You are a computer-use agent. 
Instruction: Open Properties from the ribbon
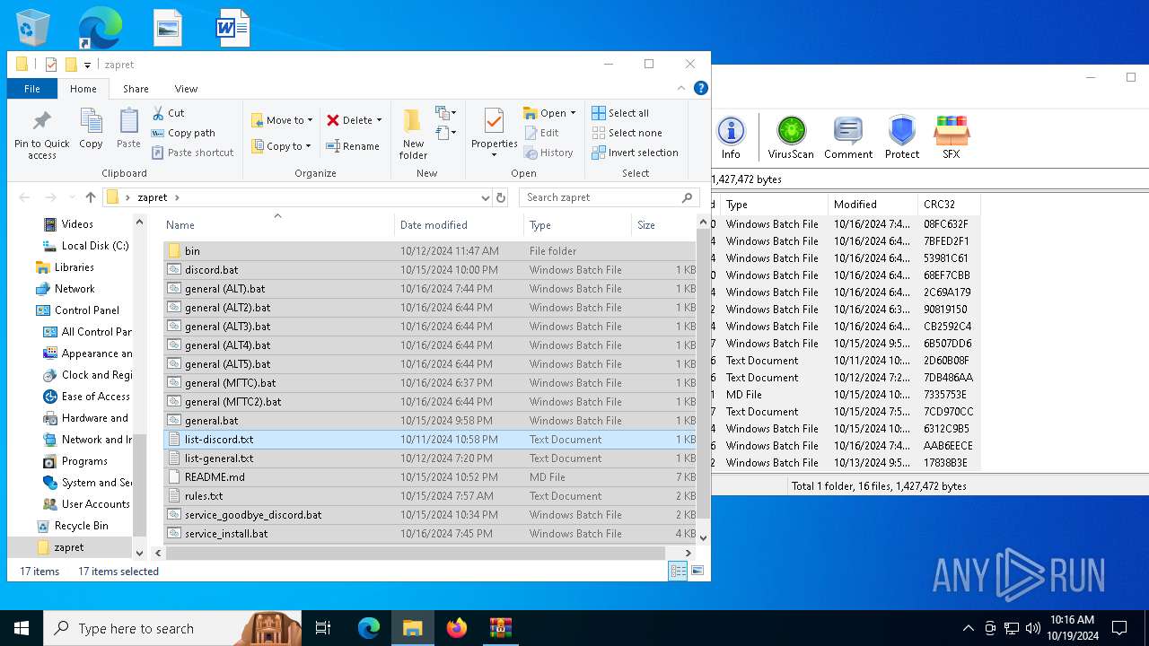(494, 133)
